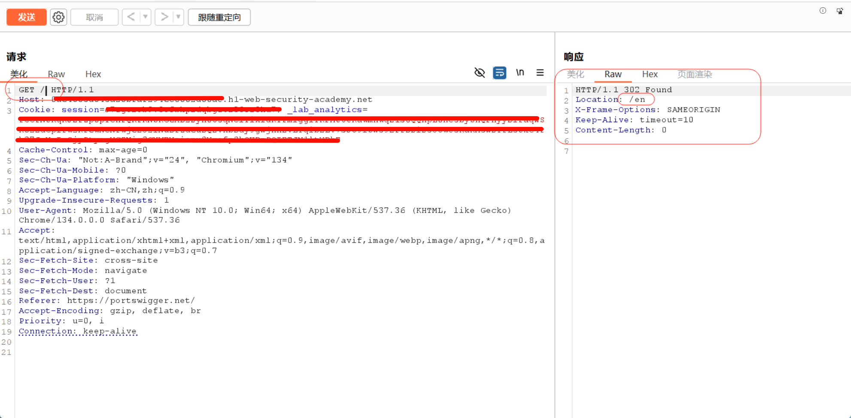Switch response view to 美化 tab
The height and width of the screenshot is (418, 851).
pos(575,74)
